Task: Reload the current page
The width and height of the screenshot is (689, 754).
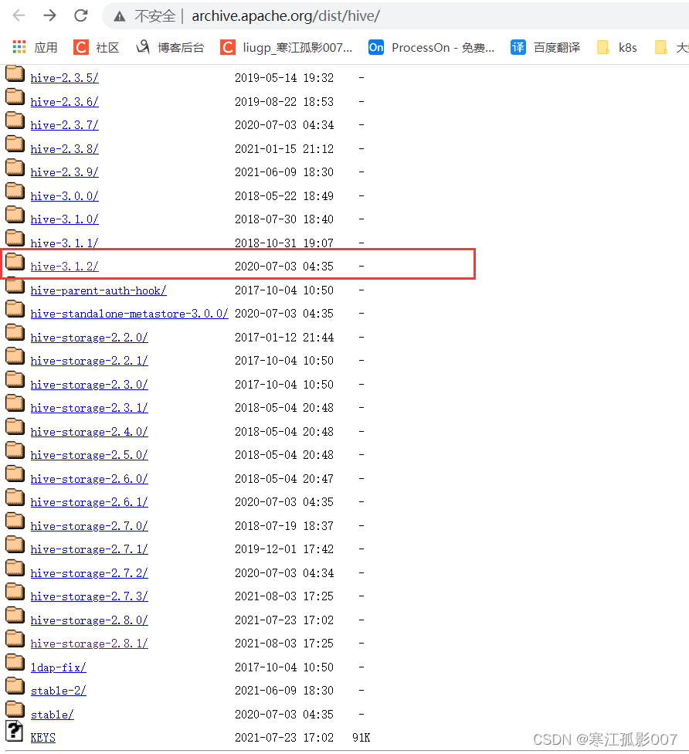Action: 81,16
